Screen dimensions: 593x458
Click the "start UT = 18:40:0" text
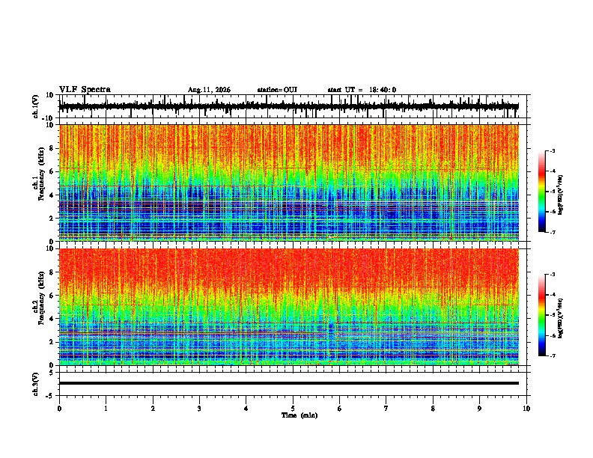362,90
